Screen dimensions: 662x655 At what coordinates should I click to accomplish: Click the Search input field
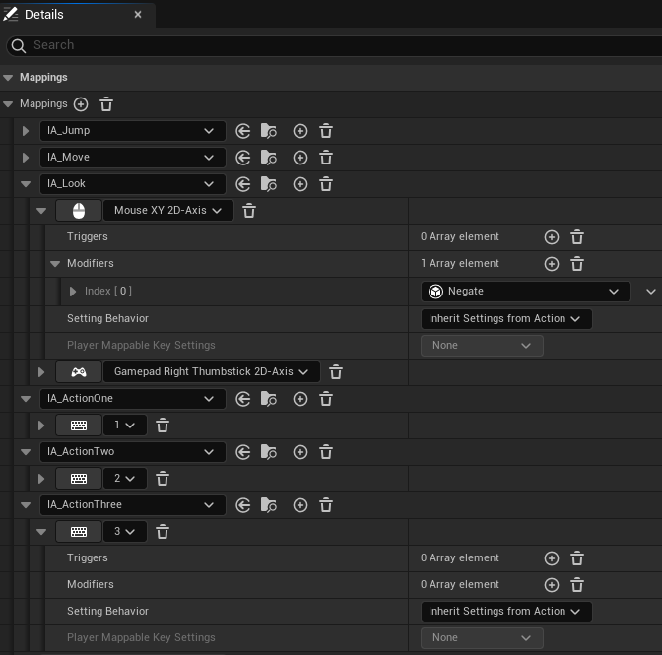click(335, 45)
